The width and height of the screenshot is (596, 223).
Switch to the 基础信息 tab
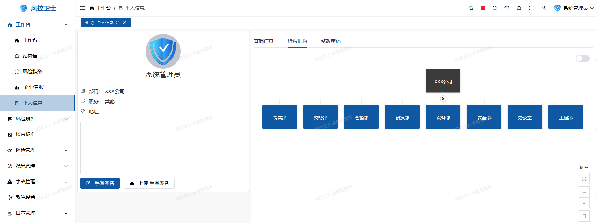click(x=263, y=41)
